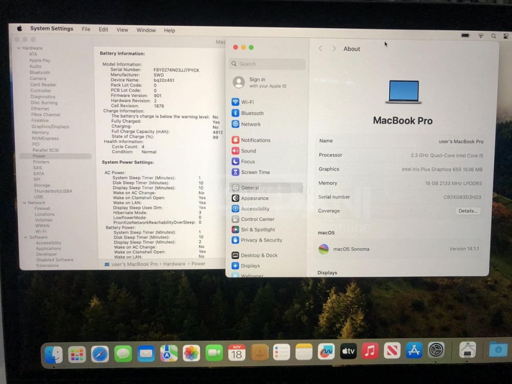
Task: Collapse the Network tree section
Action: pyautogui.click(x=24, y=203)
